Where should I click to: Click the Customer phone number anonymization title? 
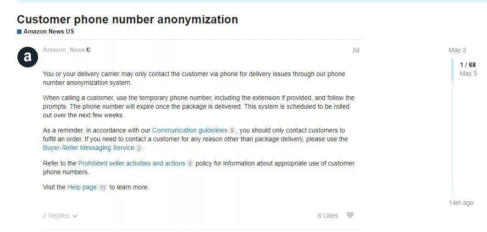click(x=127, y=20)
